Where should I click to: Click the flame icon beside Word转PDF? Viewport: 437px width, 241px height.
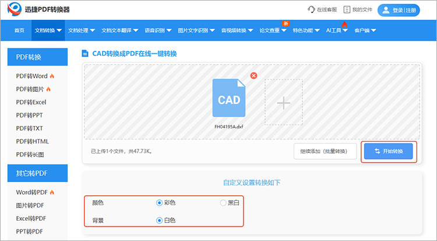pos(52,192)
